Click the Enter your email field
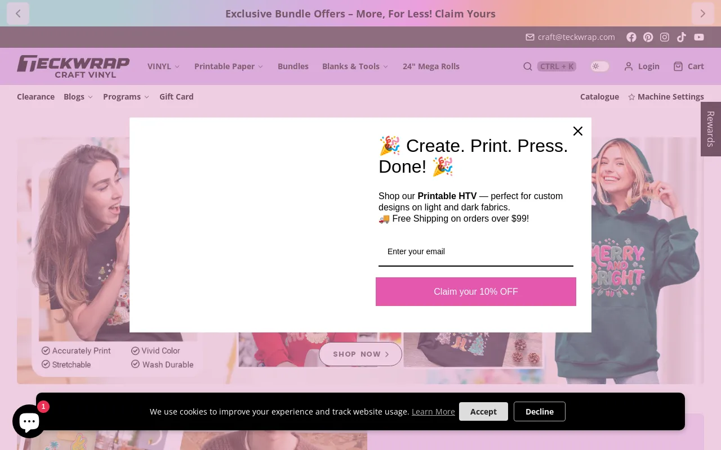Image resolution: width=721 pixels, height=450 pixels. (x=475, y=251)
